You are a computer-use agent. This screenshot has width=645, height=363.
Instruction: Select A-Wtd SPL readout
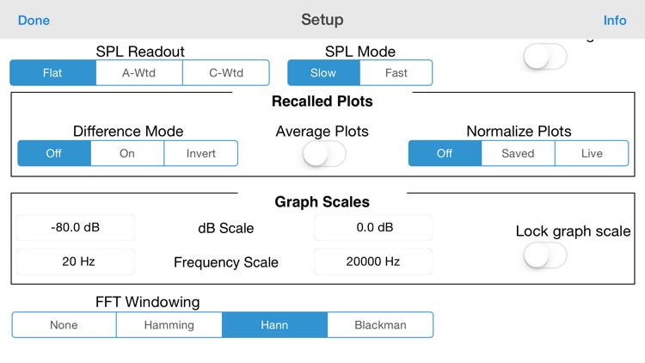[x=139, y=73]
